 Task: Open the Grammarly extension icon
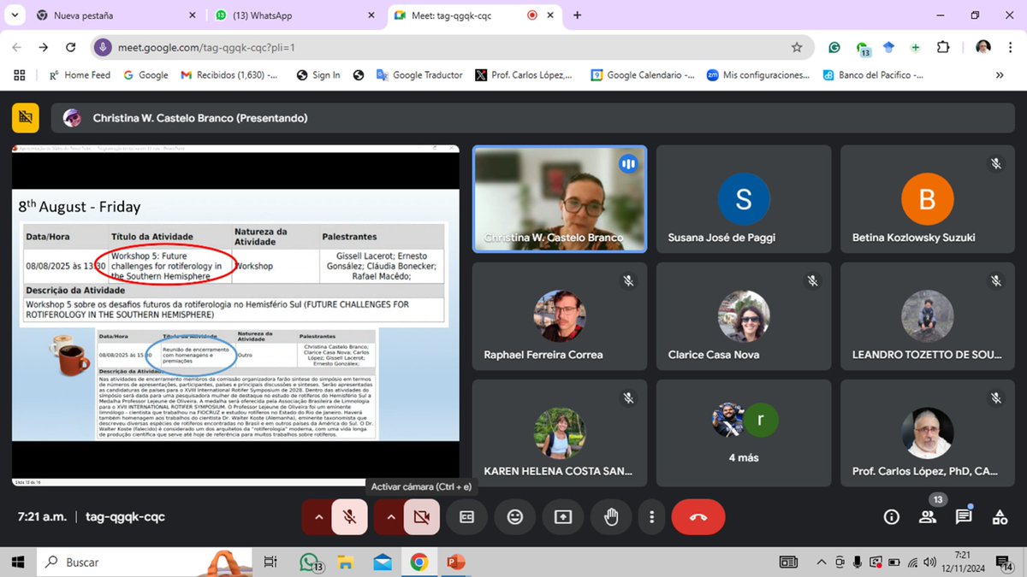(x=834, y=48)
